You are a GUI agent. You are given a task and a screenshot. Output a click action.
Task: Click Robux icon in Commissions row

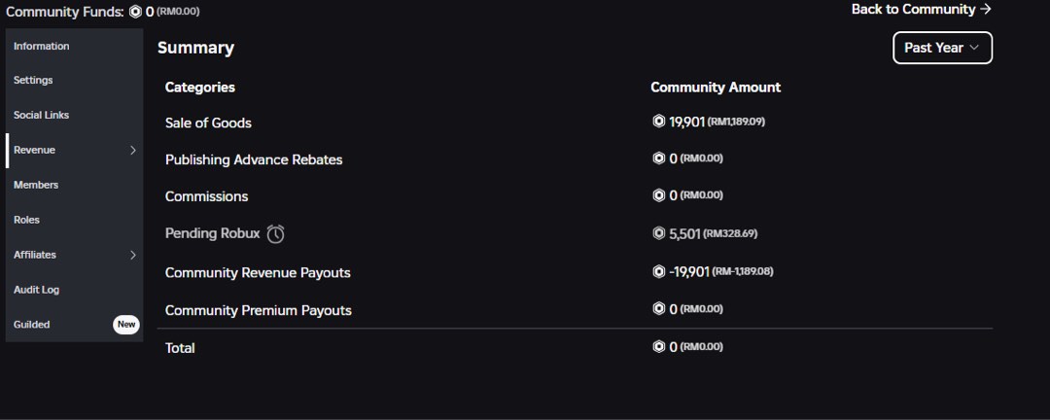[x=659, y=194]
